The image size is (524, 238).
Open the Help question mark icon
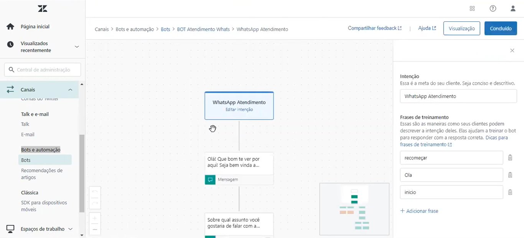tap(493, 8)
